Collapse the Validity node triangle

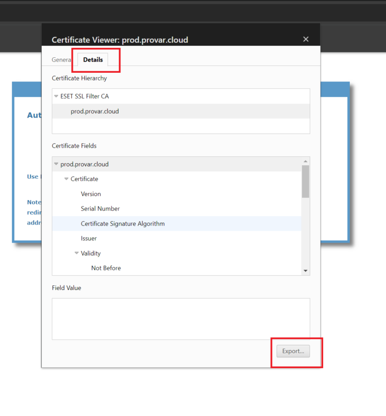coord(77,254)
